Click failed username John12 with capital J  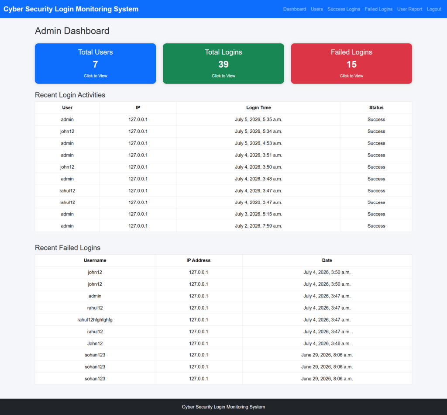pos(95,343)
